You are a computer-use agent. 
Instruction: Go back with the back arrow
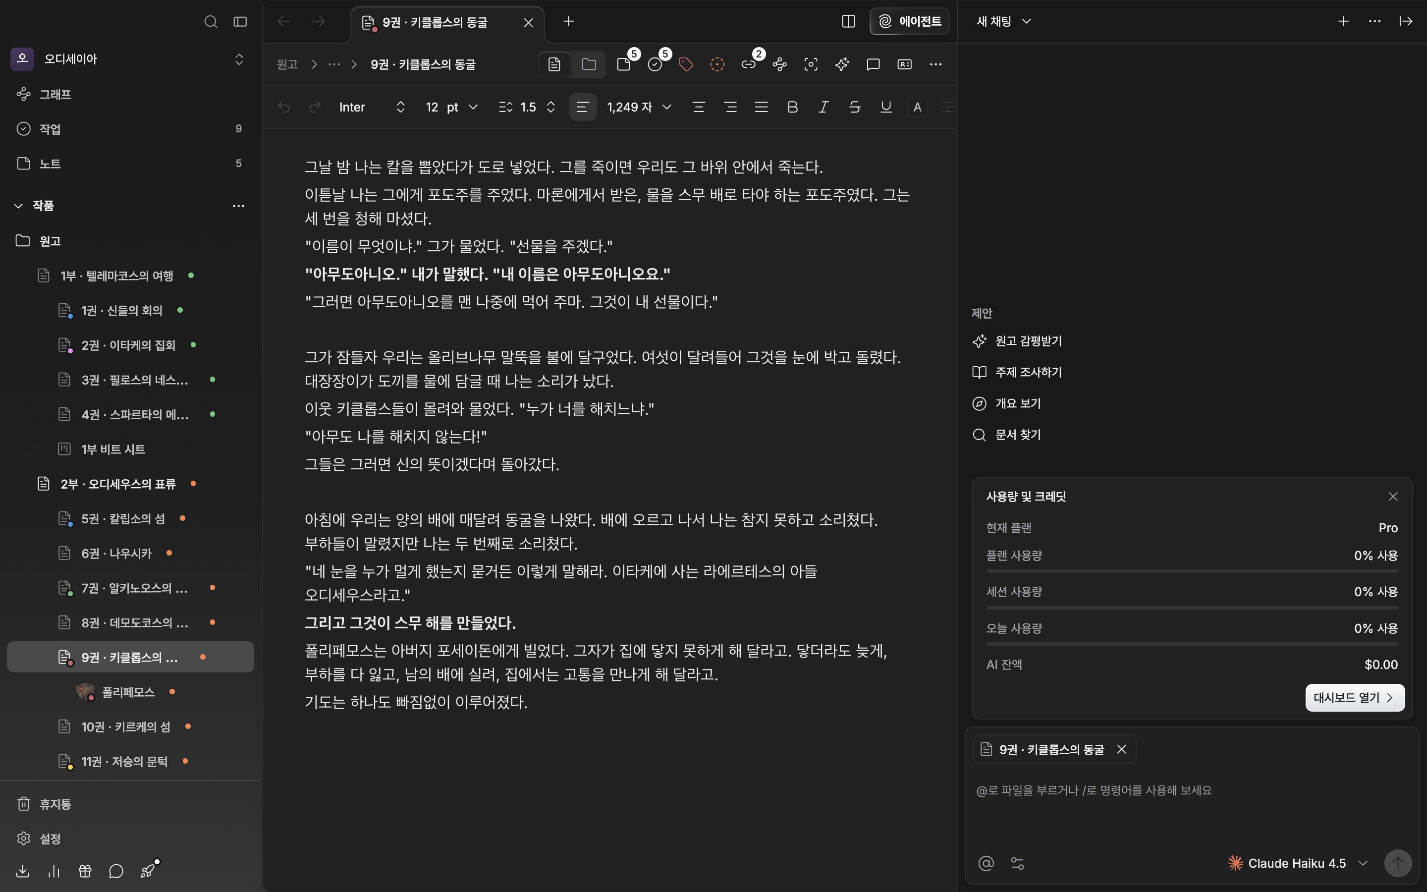point(283,22)
